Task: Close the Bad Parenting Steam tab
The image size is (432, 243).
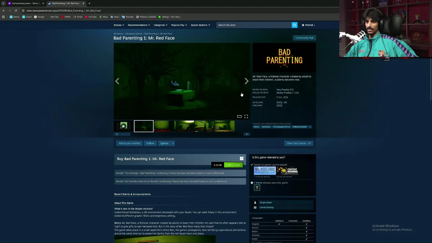Action: (x=83, y=3)
